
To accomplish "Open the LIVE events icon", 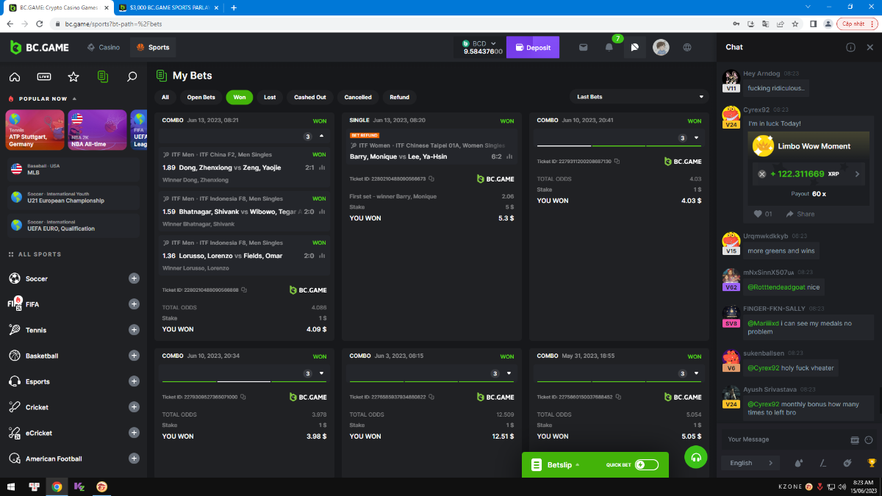I will coord(44,76).
